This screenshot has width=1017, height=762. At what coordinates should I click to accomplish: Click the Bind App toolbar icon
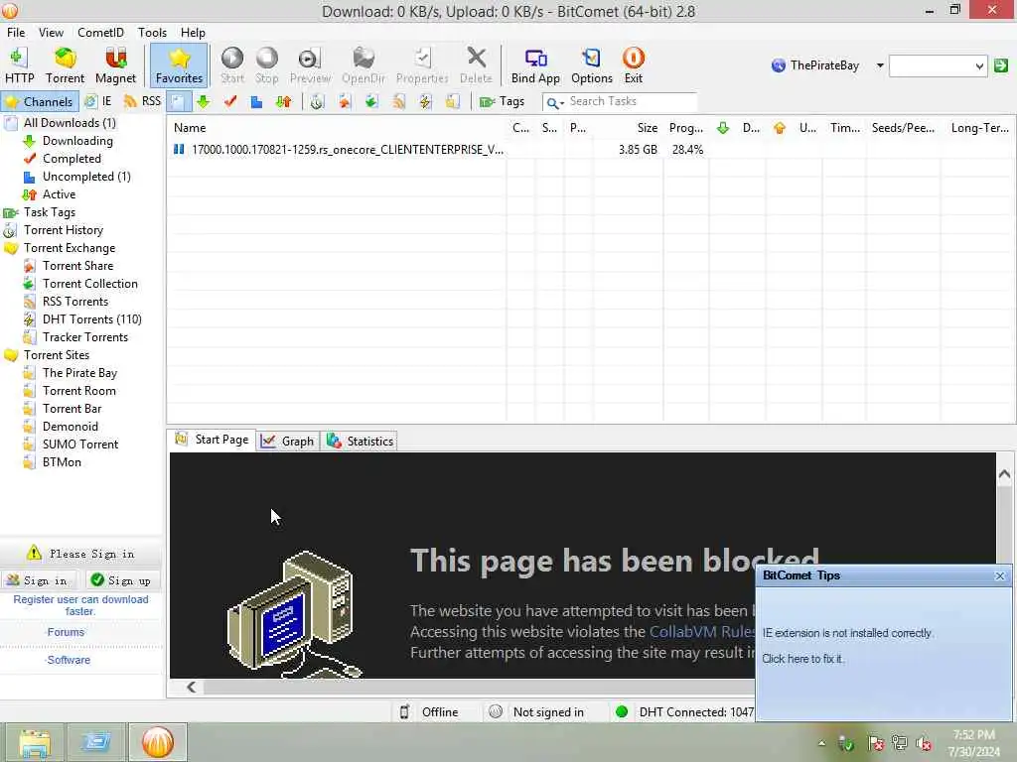click(535, 65)
